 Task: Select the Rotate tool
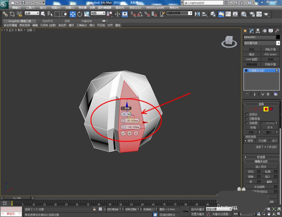(80, 14)
